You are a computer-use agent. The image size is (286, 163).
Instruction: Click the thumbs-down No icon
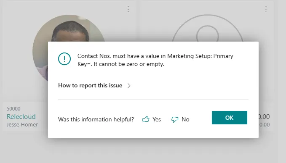(x=175, y=119)
